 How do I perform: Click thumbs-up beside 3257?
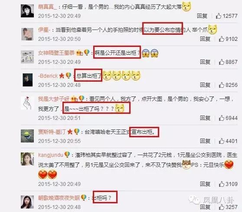(x=221, y=207)
